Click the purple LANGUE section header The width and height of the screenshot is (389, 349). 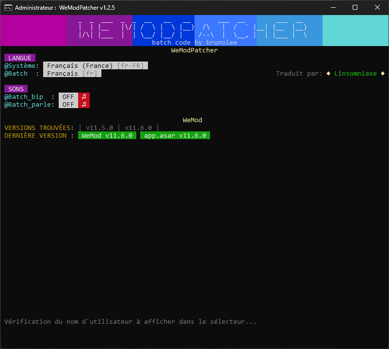click(19, 58)
